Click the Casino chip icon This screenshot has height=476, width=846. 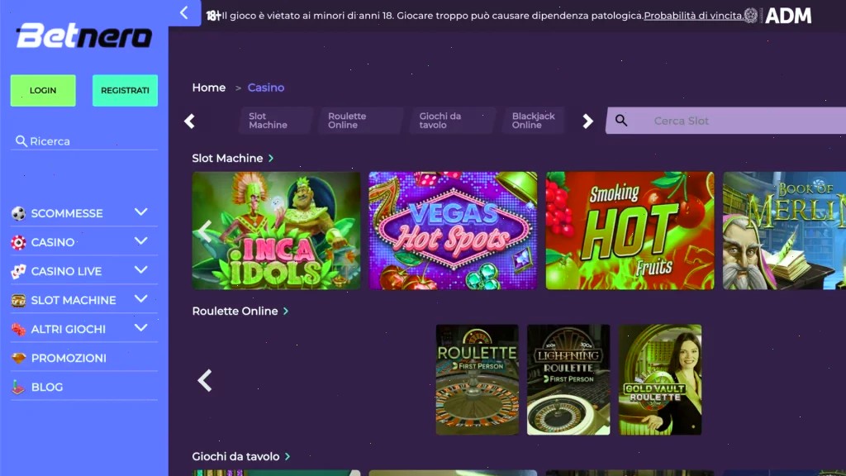pos(18,242)
